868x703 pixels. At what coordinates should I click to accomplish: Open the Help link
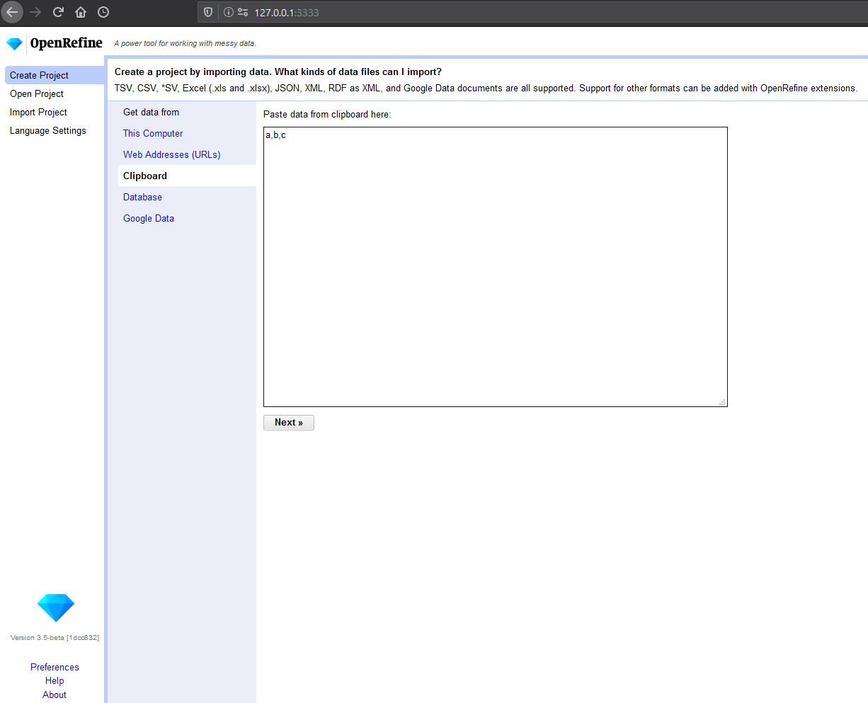point(55,680)
